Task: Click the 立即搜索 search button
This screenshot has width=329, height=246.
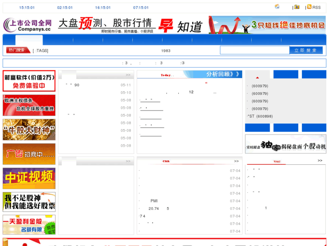Action: click(306, 50)
